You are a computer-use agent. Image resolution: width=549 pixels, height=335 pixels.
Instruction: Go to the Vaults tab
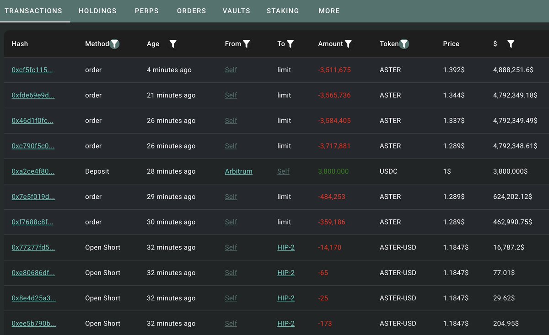pos(237,11)
